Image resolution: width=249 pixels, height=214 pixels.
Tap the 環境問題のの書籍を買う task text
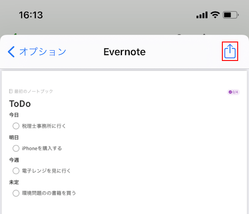[x=49, y=193]
